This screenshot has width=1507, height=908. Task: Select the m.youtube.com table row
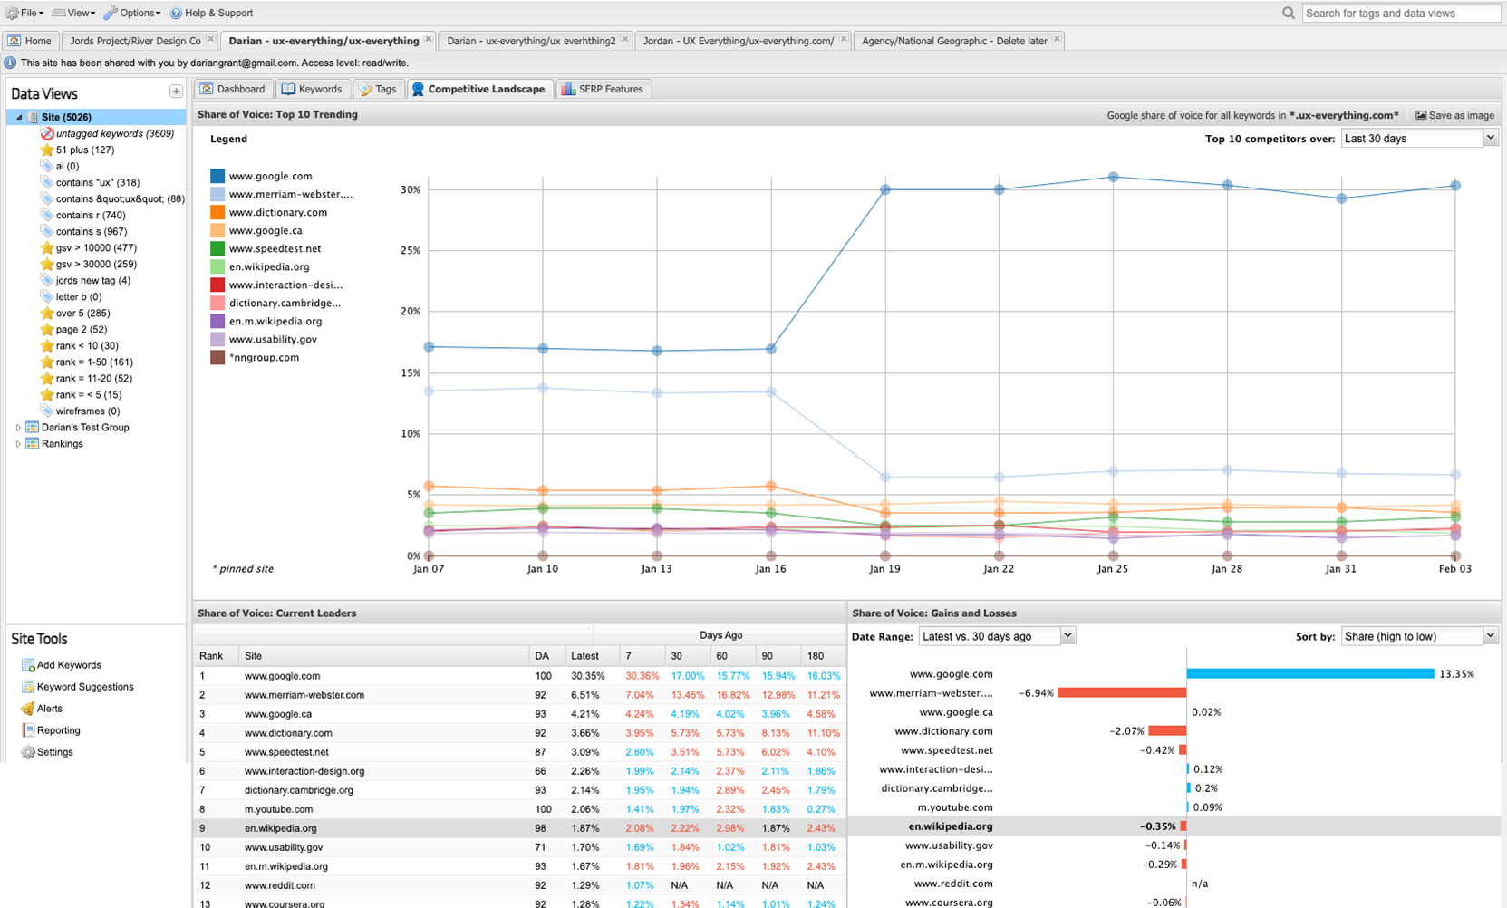(x=520, y=809)
